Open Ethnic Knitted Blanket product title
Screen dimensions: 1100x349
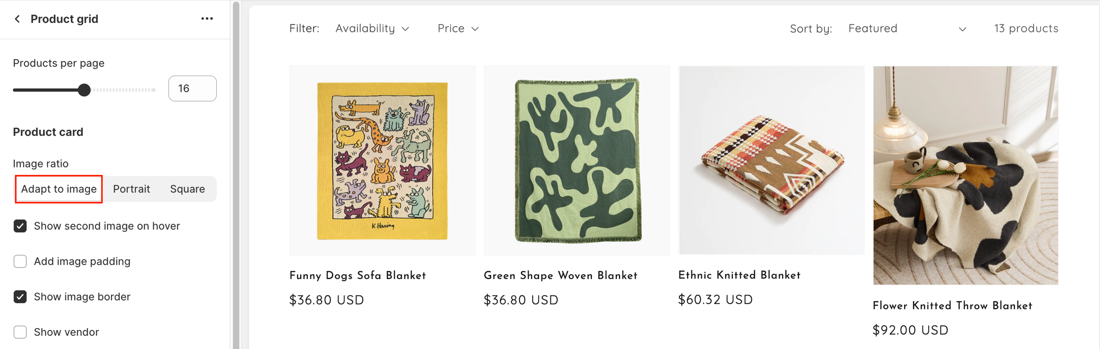[739, 275]
